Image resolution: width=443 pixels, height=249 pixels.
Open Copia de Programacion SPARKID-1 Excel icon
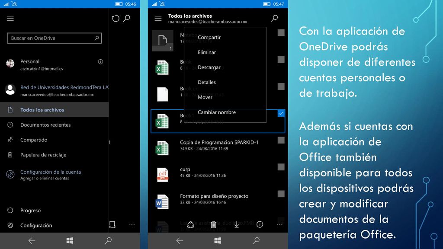[x=162, y=148]
